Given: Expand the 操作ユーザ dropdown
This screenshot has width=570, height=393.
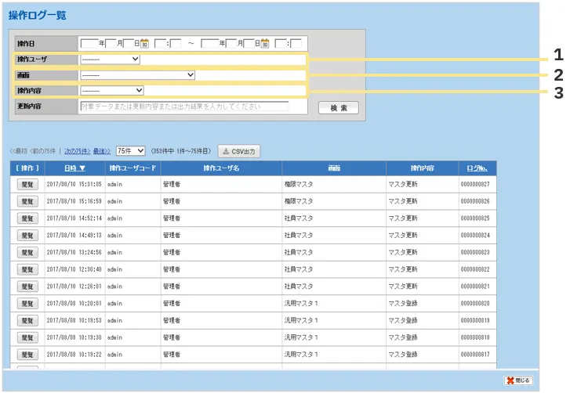Looking at the screenshot, I should (x=110, y=59).
